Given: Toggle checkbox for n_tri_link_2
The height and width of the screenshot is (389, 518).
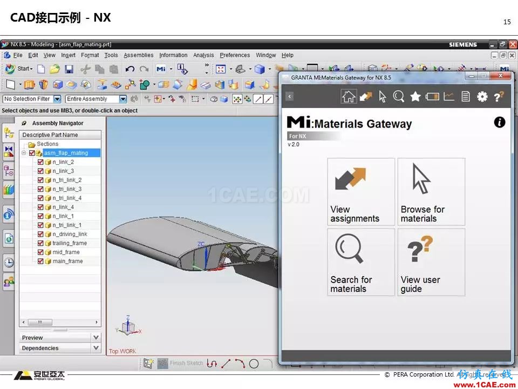Looking at the screenshot, I should pos(40,180).
